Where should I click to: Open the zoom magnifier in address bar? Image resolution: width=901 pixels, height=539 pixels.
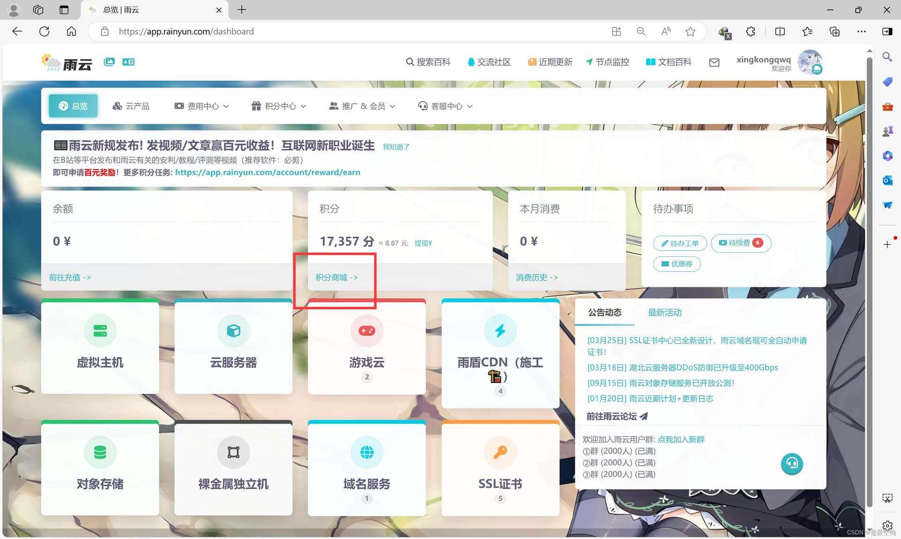pos(641,31)
